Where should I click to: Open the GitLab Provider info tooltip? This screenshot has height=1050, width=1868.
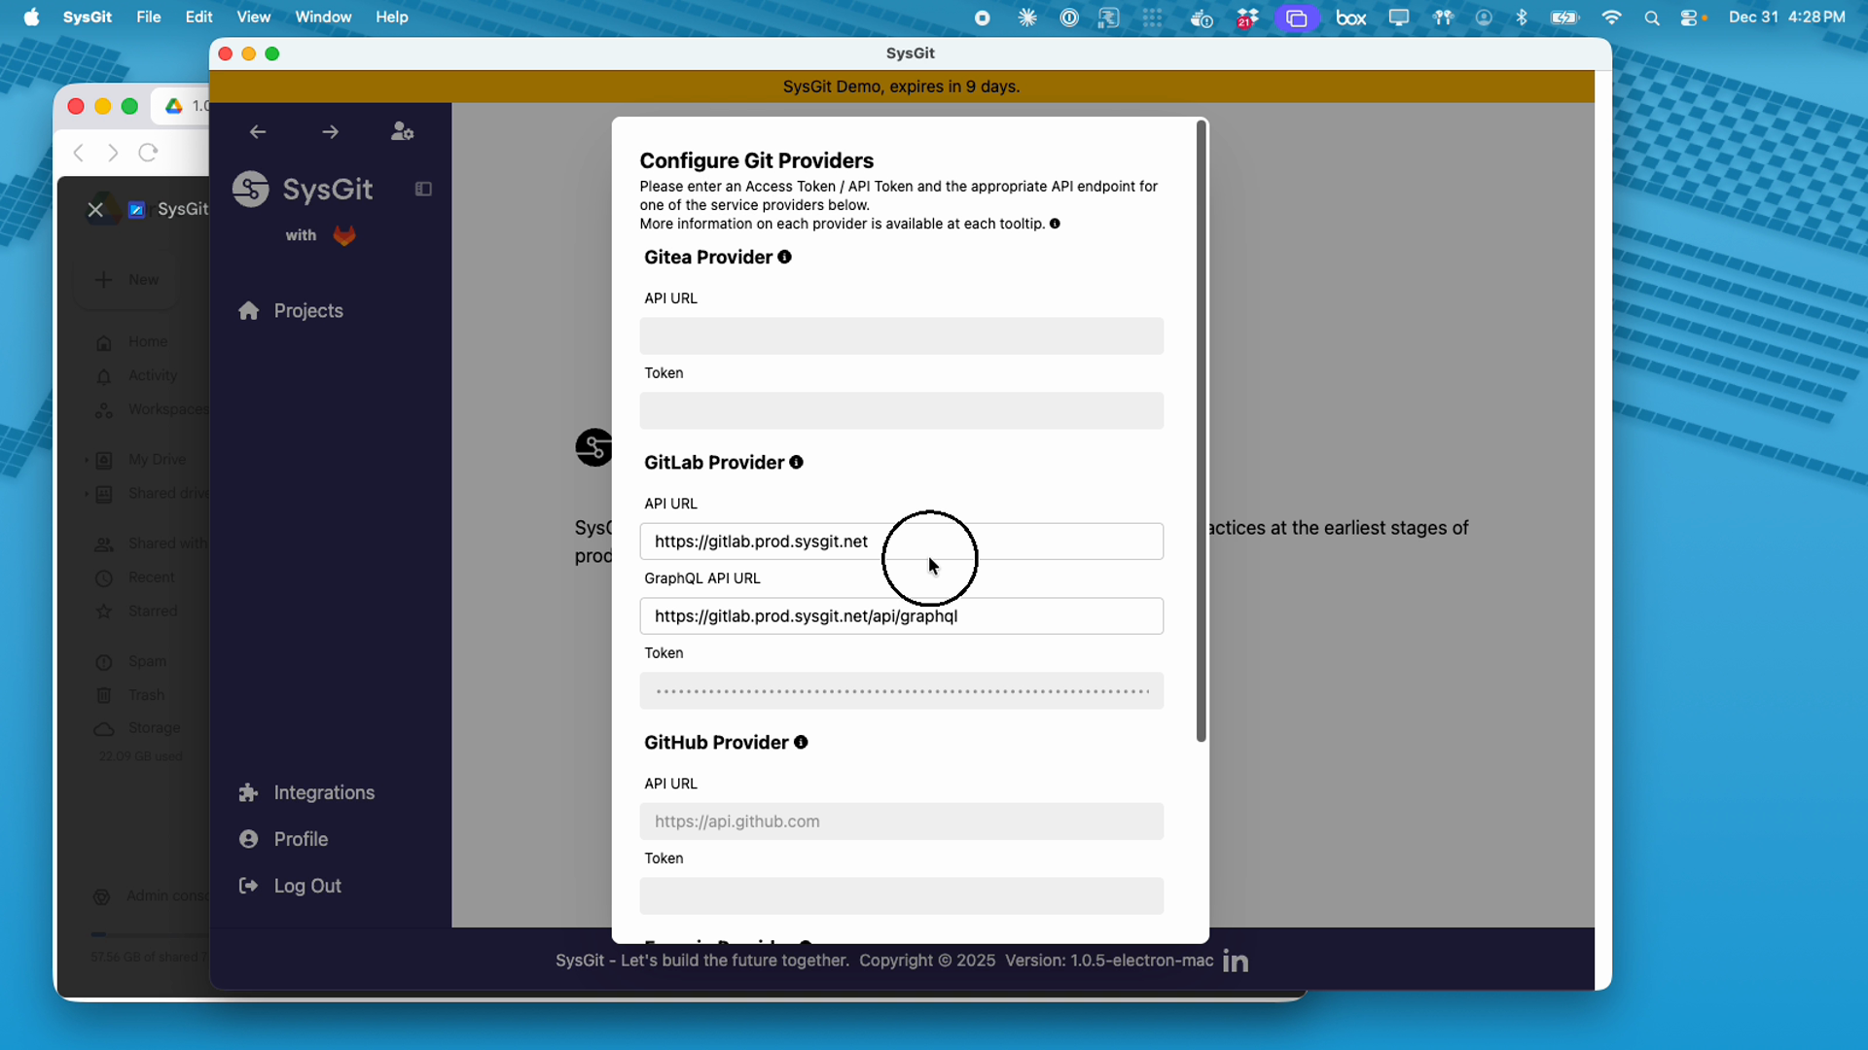pyautogui.click(x=796, y=462)
